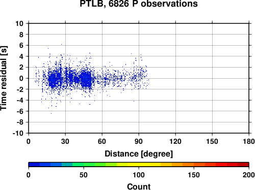Click the y-axis tick label 10
The width and height of the screenshot is (255, 190).
[19, 23]
